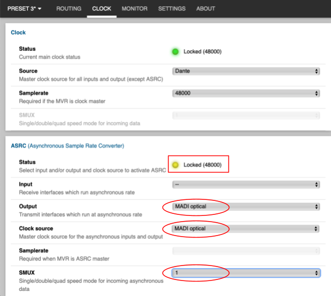This screenshot has width=331, height=296.
Task: Switch to the ROUTING tab
Action: pos(69,9)
